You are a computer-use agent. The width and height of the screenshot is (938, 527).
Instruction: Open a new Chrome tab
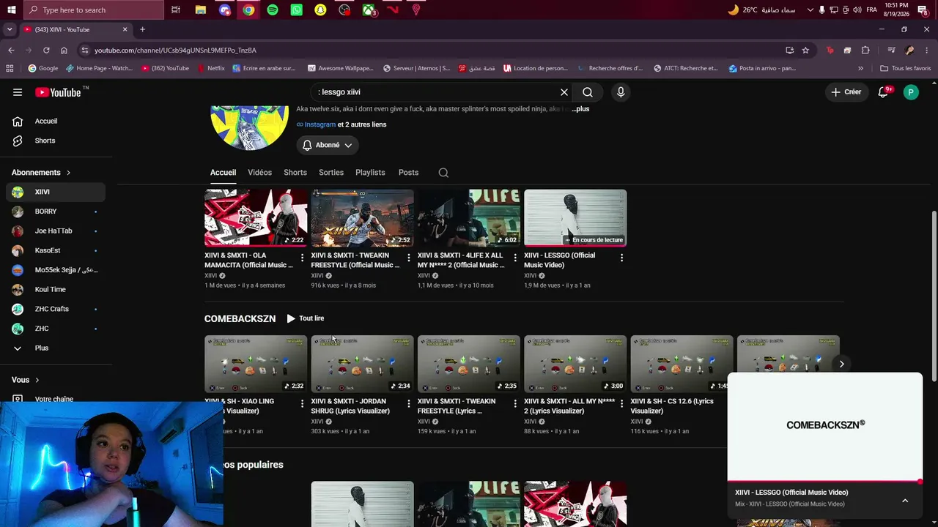click(x=142, y=30)
